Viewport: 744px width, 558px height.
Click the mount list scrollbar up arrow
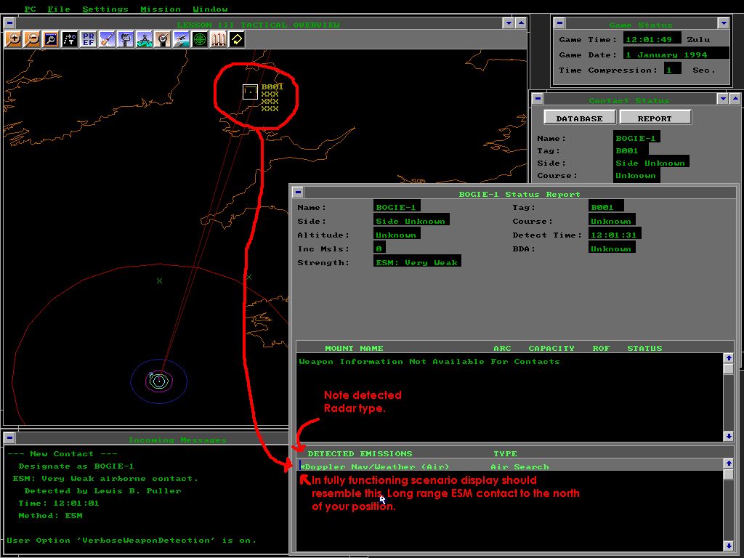click(729, 358)
